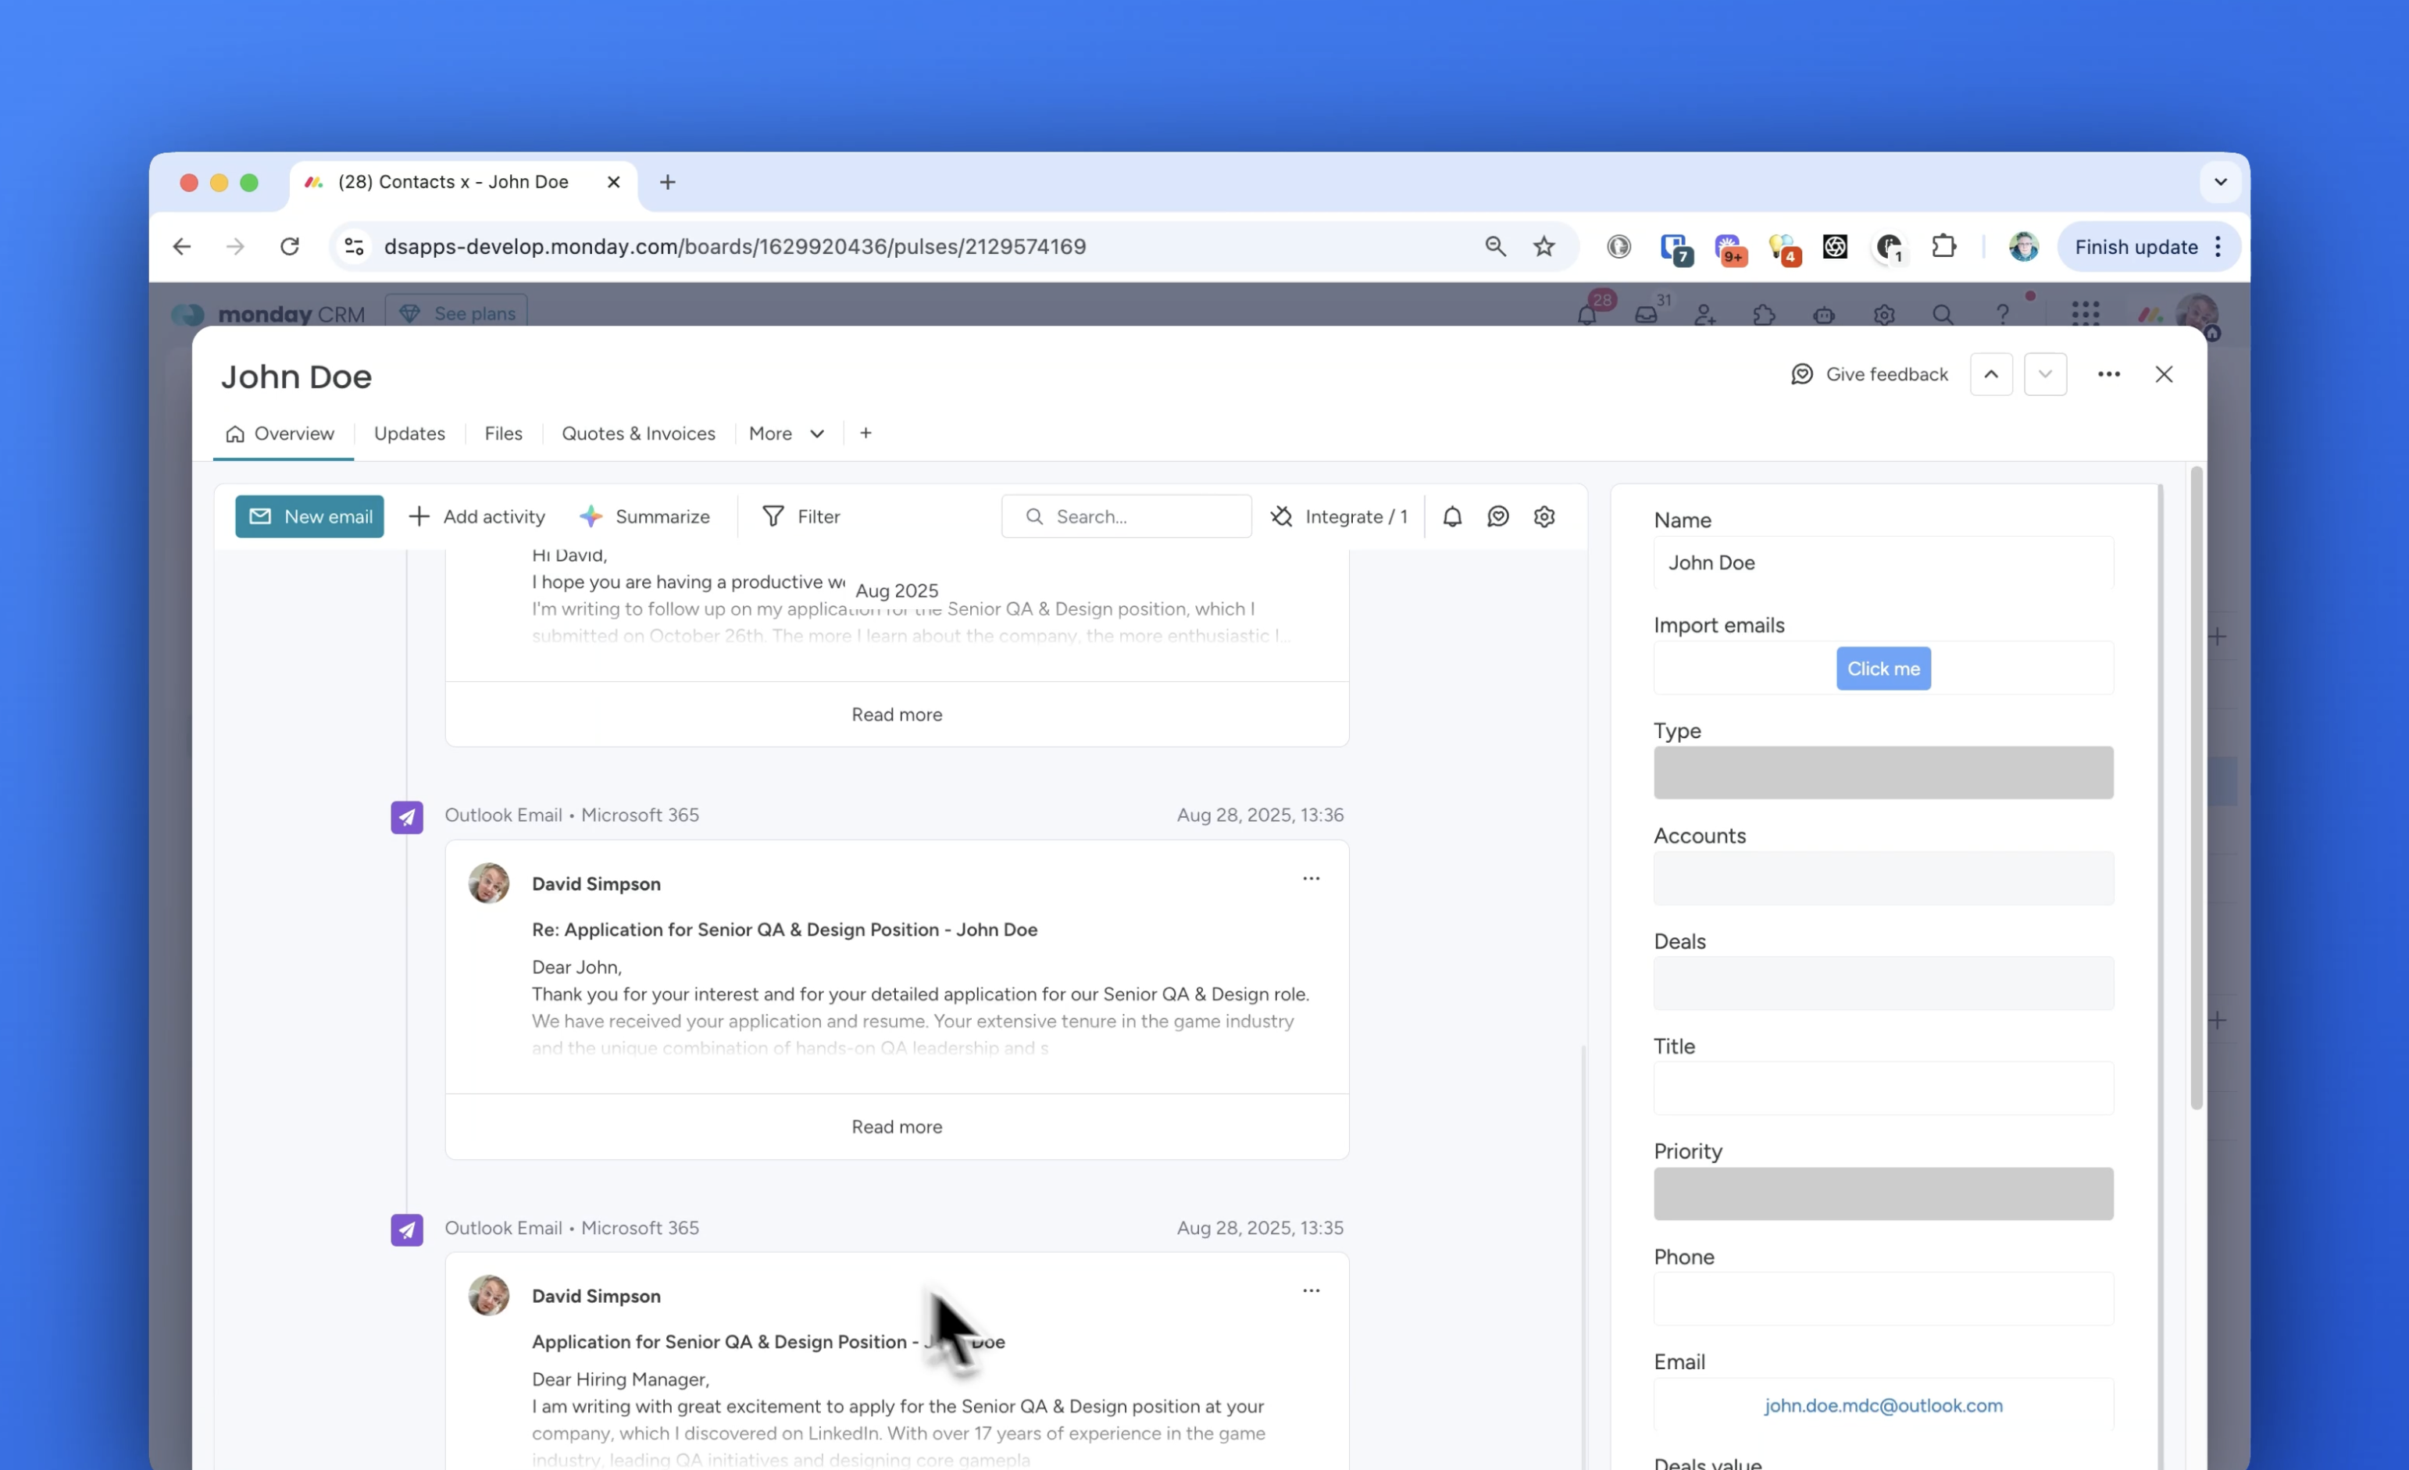Expand the application email with Read more
This screenshot has width=2409, height=1470.
pos(897,1126)
